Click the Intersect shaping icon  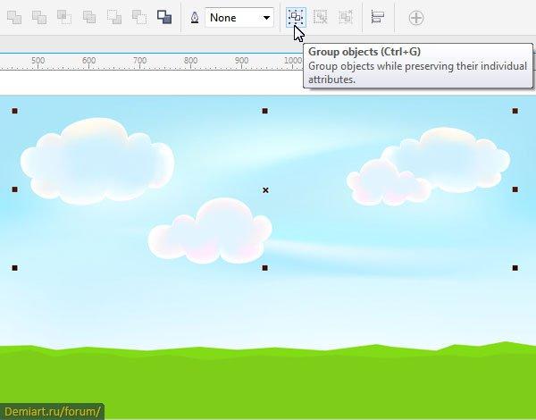64,18
